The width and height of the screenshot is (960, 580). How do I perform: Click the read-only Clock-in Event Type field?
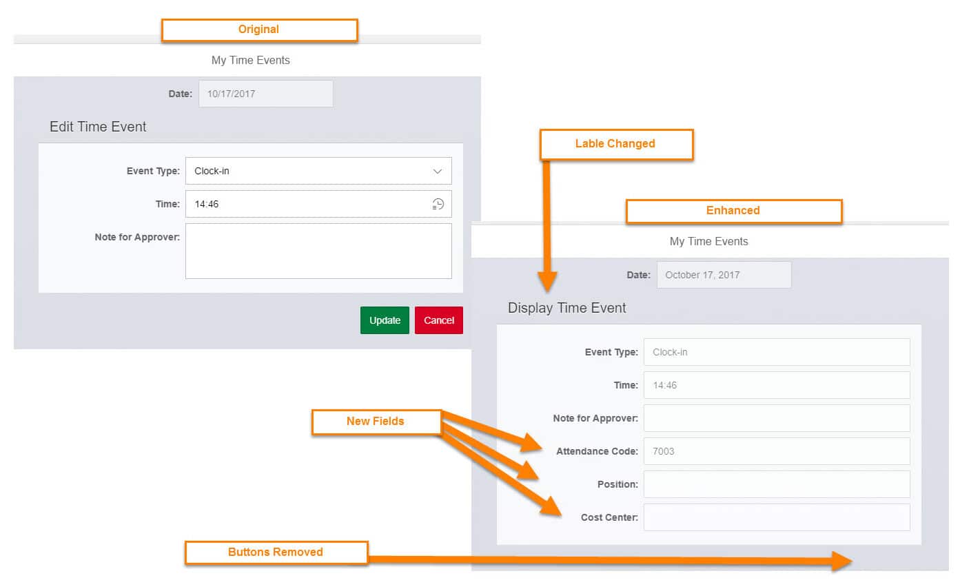[777, 352]
